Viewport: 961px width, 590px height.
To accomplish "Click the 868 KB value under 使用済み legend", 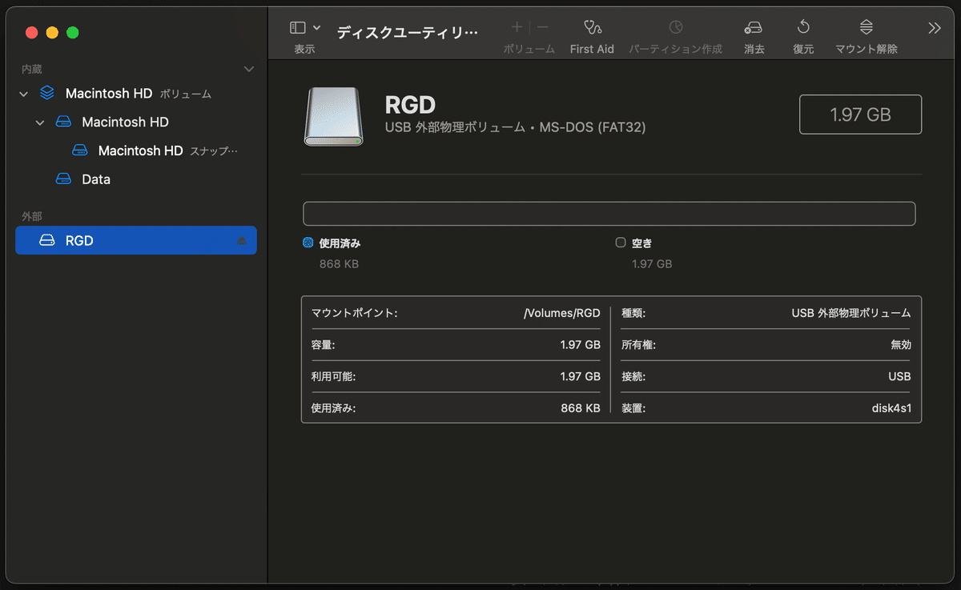I will point(339,263).
